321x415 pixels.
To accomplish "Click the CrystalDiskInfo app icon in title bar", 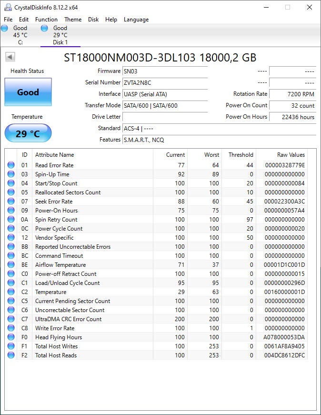I will coord(8,8).
